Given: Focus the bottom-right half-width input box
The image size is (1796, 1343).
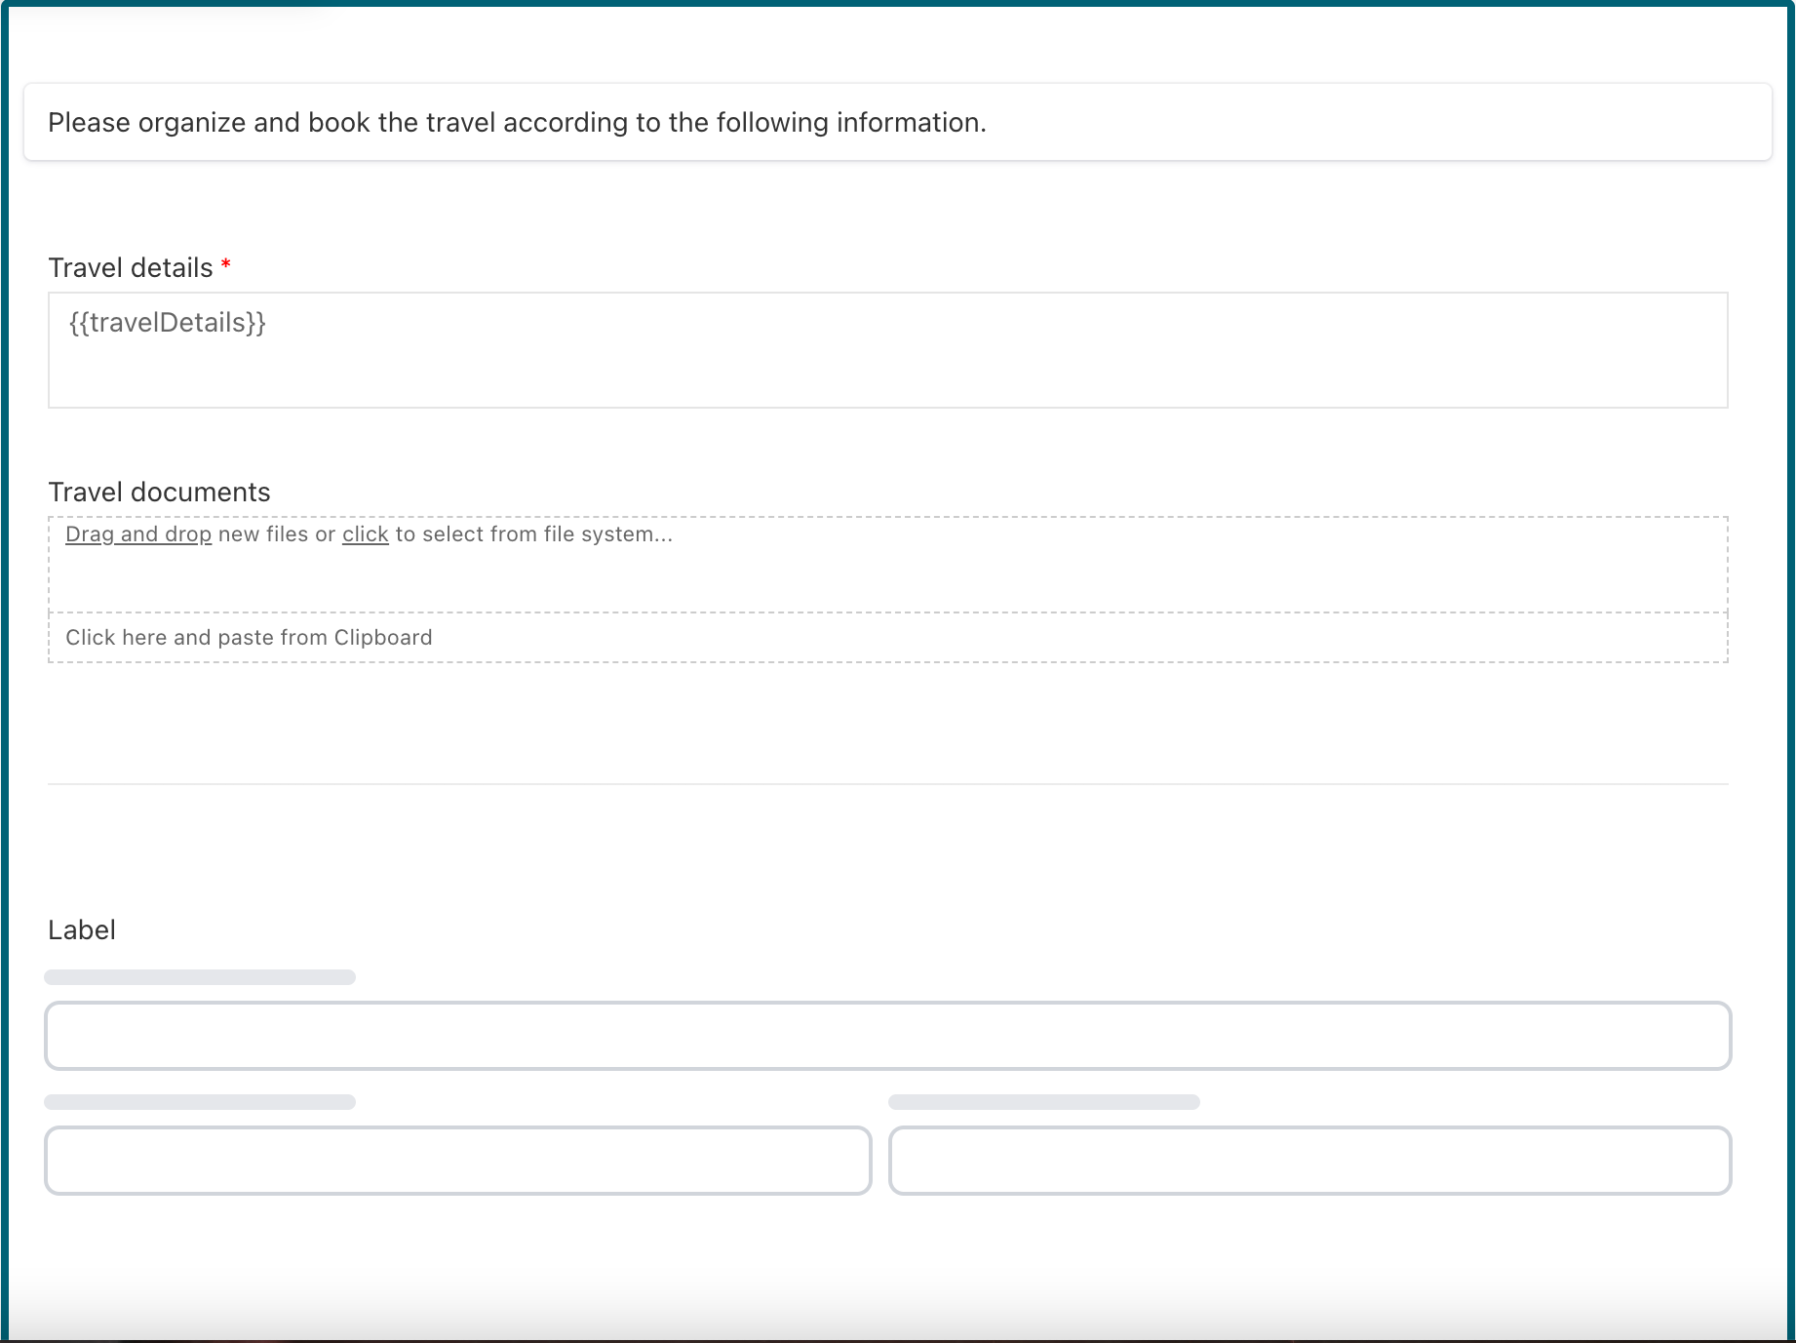Looking at the screenshot, I should (x=1309, y=1161).
